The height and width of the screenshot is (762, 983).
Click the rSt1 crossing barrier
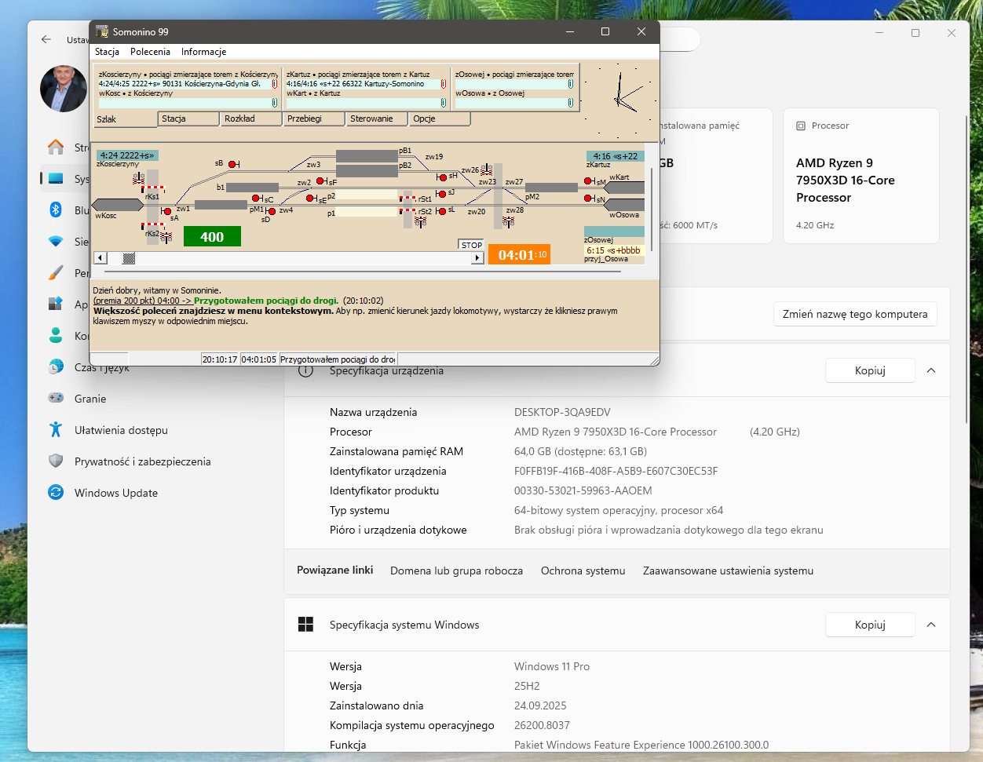pyautogui.click(x=407, y=199)
